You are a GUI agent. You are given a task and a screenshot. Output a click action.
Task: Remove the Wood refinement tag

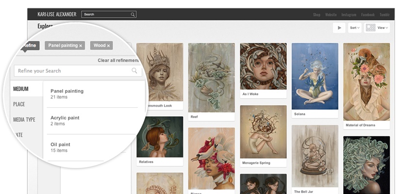108,46
